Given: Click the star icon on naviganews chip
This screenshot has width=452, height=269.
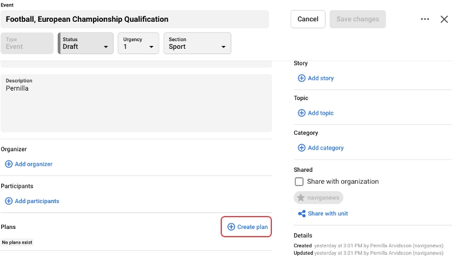Looking at the screenshot, I should coord(301,198).
